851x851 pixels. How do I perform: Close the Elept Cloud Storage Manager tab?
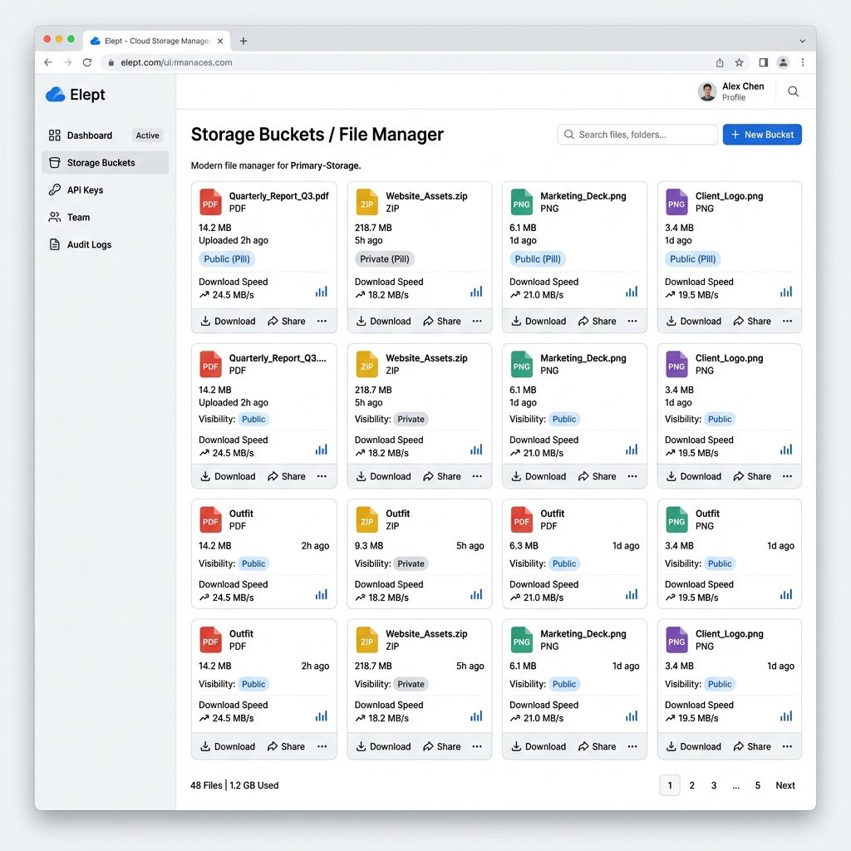(x=219, y=41)
